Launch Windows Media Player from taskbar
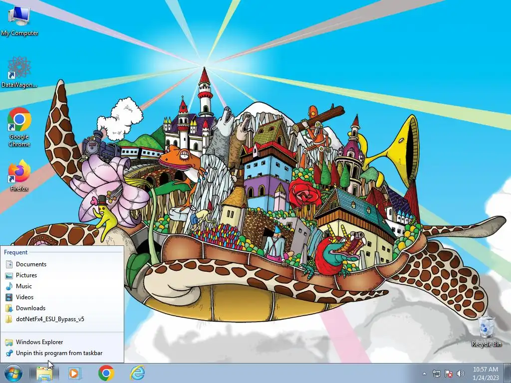The image size is (511, 383). [x=75, y=373]
